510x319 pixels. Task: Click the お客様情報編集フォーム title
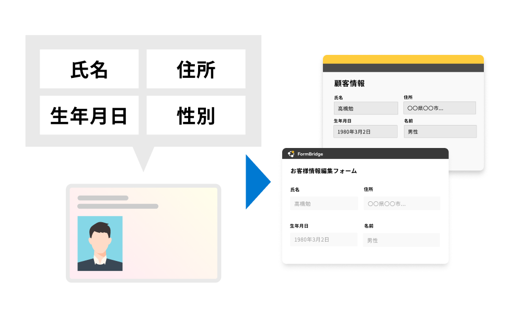(x=323, y=170)
